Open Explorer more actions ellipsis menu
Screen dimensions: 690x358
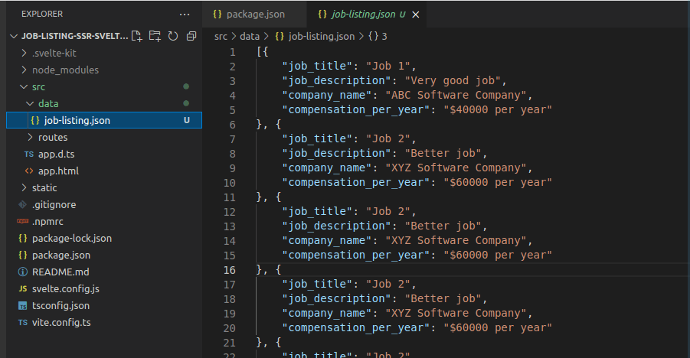[x=185, y=15]
